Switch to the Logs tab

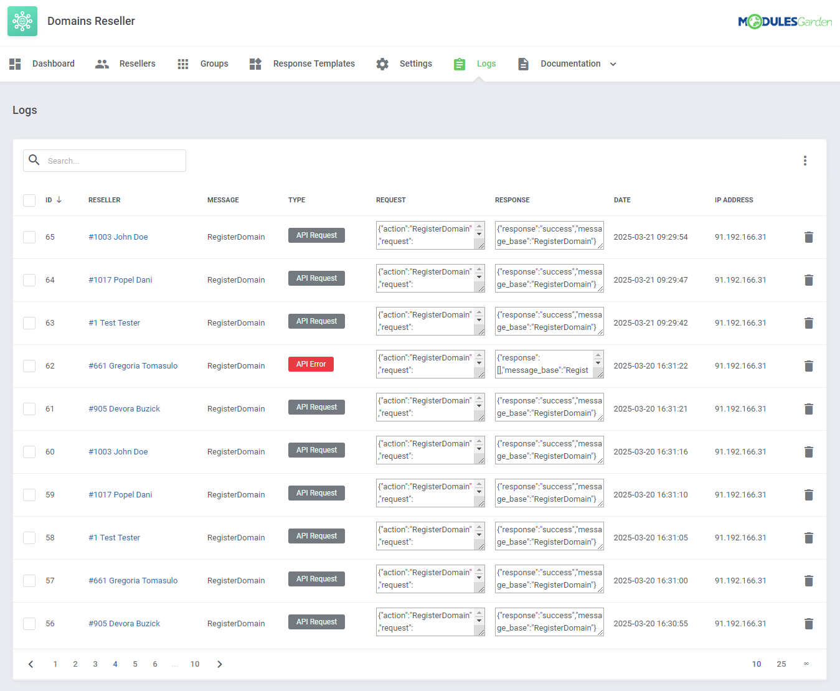(486, 63)
